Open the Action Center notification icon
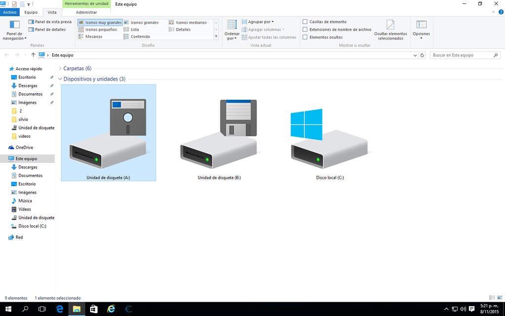 [x=472, y=309]
